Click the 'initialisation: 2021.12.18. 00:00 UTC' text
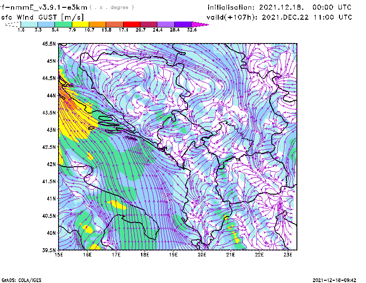Viewport: 366px width, 283px height. 280,7
